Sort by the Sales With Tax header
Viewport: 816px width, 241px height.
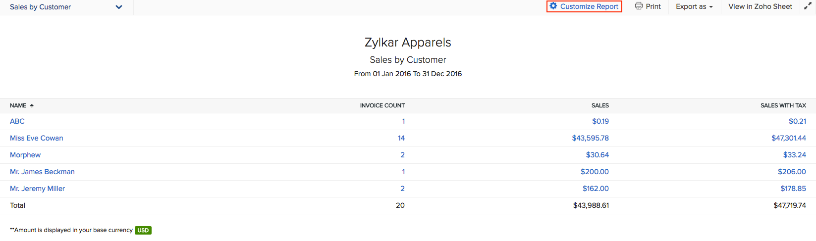pos(783,105)
